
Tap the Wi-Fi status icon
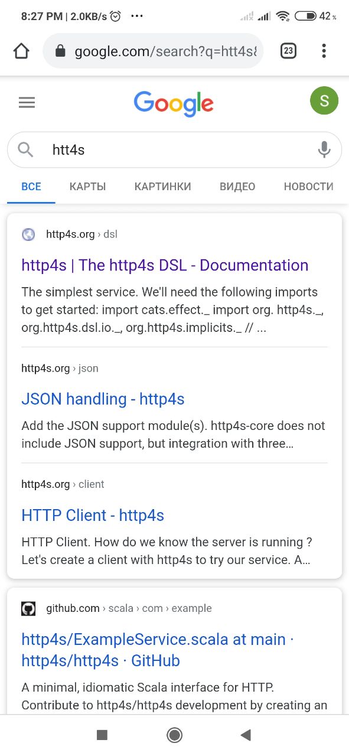pos(283,17)
